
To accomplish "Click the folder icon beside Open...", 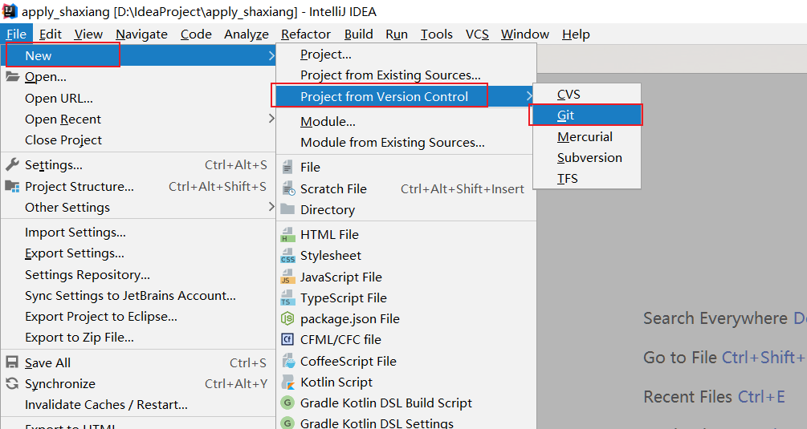I will [x=12, y=76].
